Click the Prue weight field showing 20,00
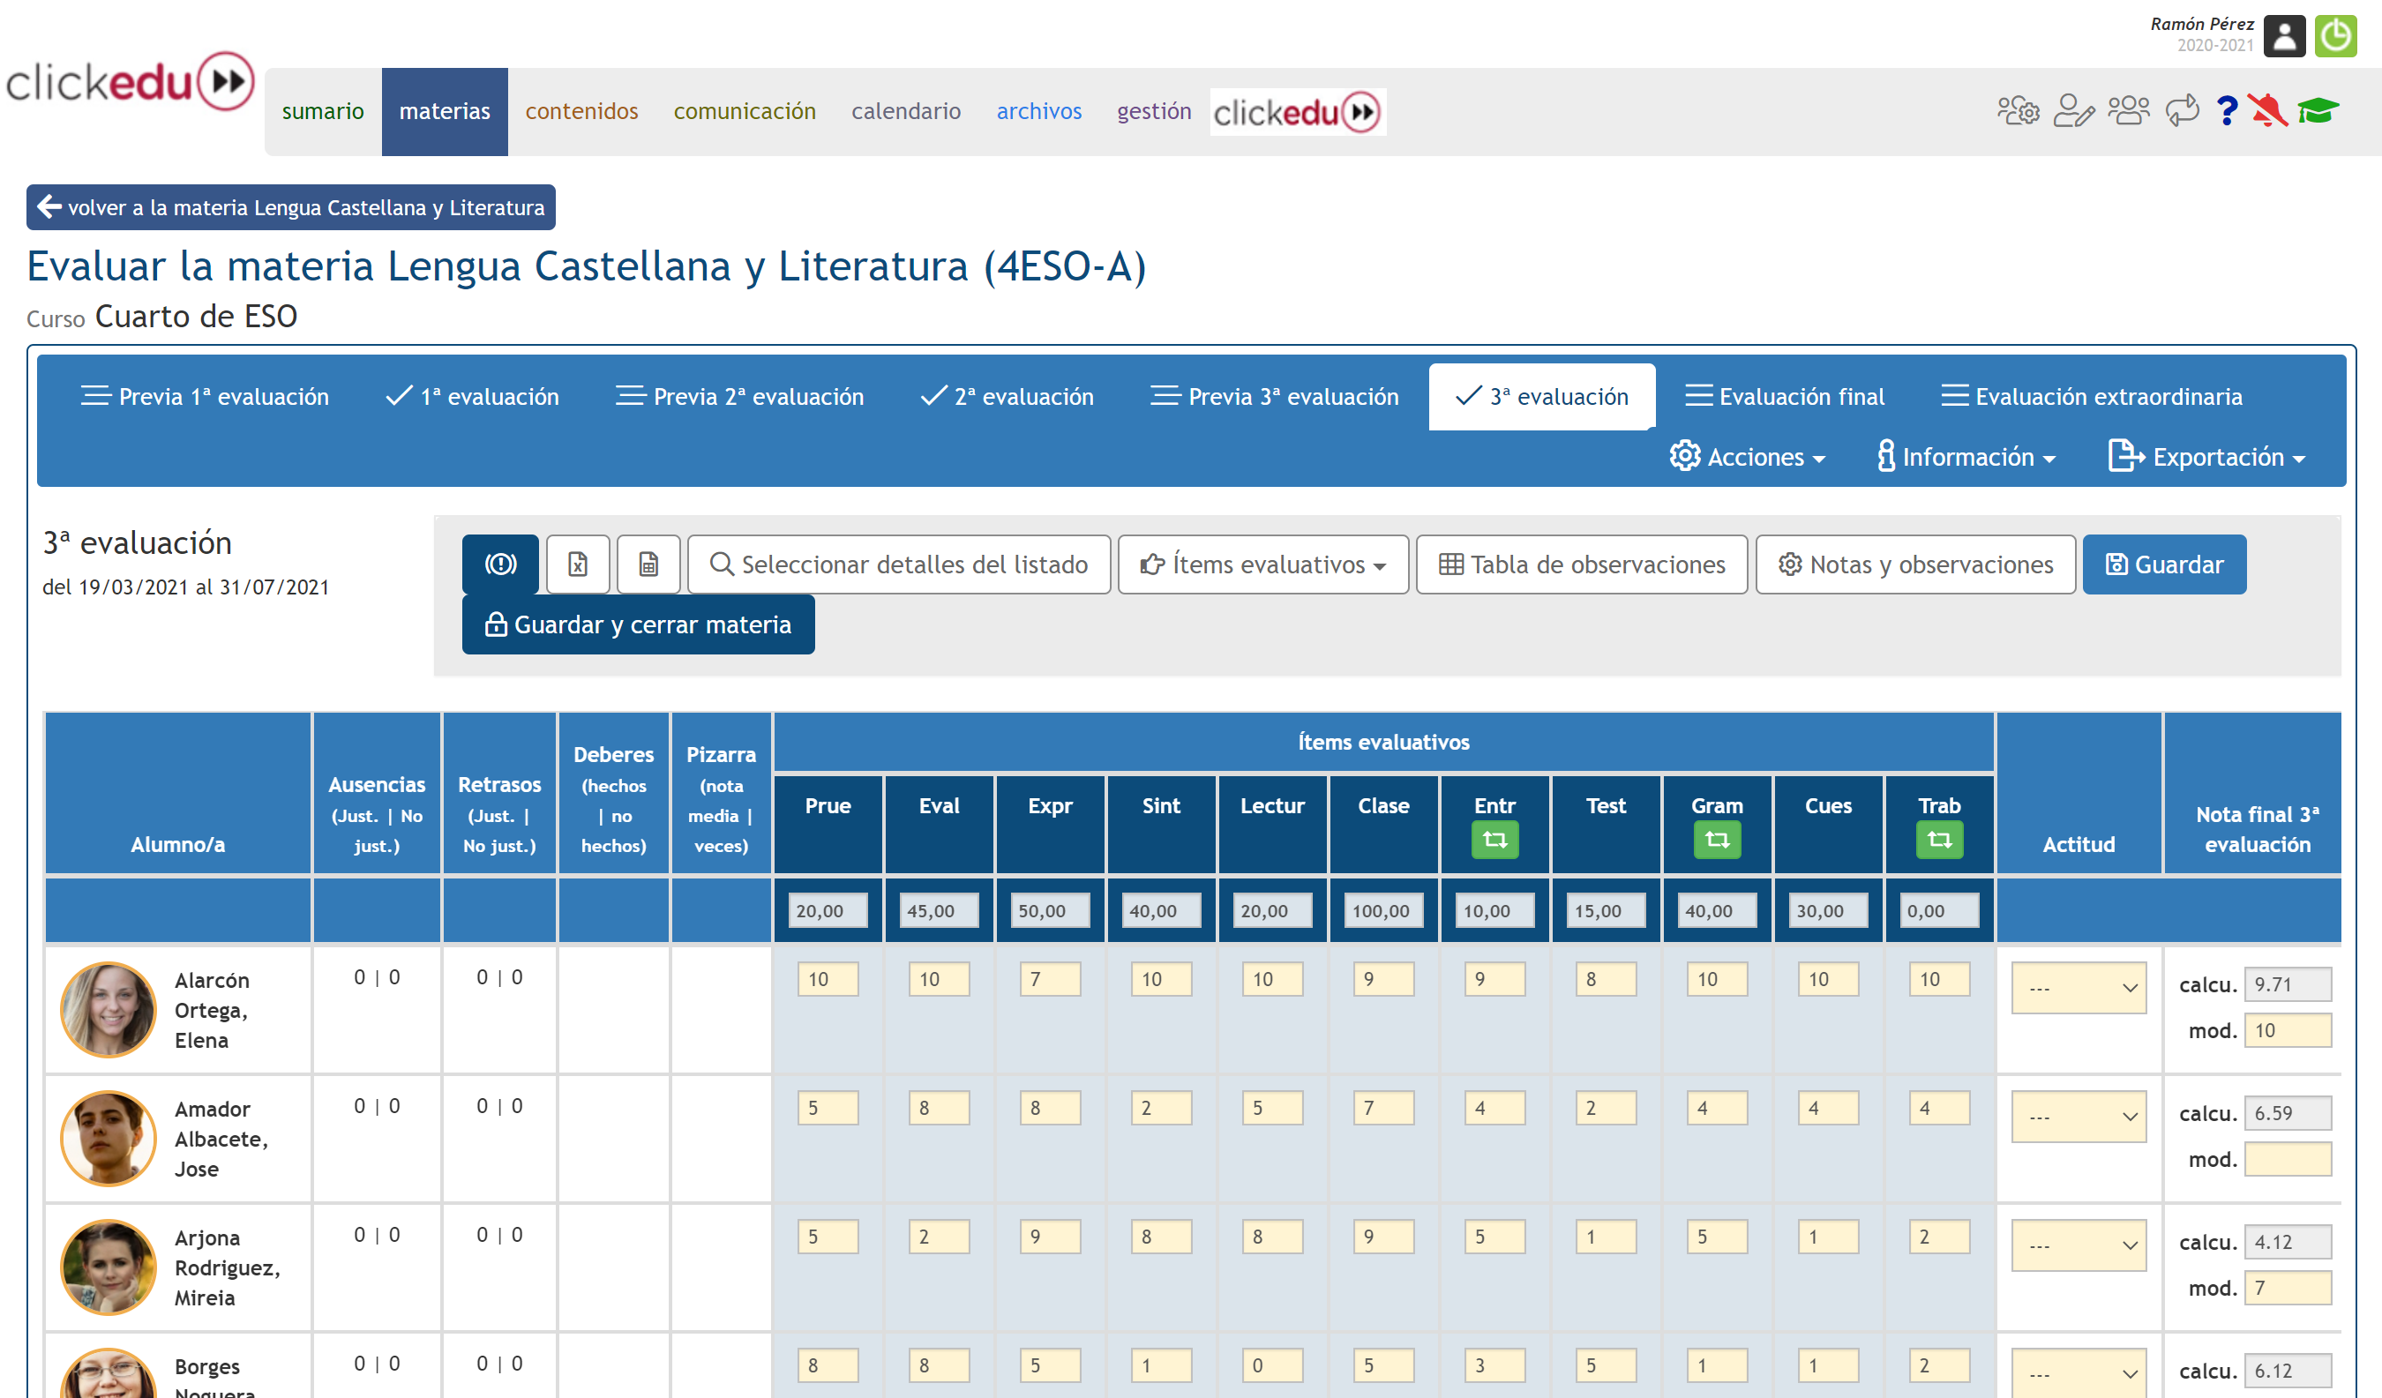This screenshot has width=2382, height=1398. (x=828, y=911)
